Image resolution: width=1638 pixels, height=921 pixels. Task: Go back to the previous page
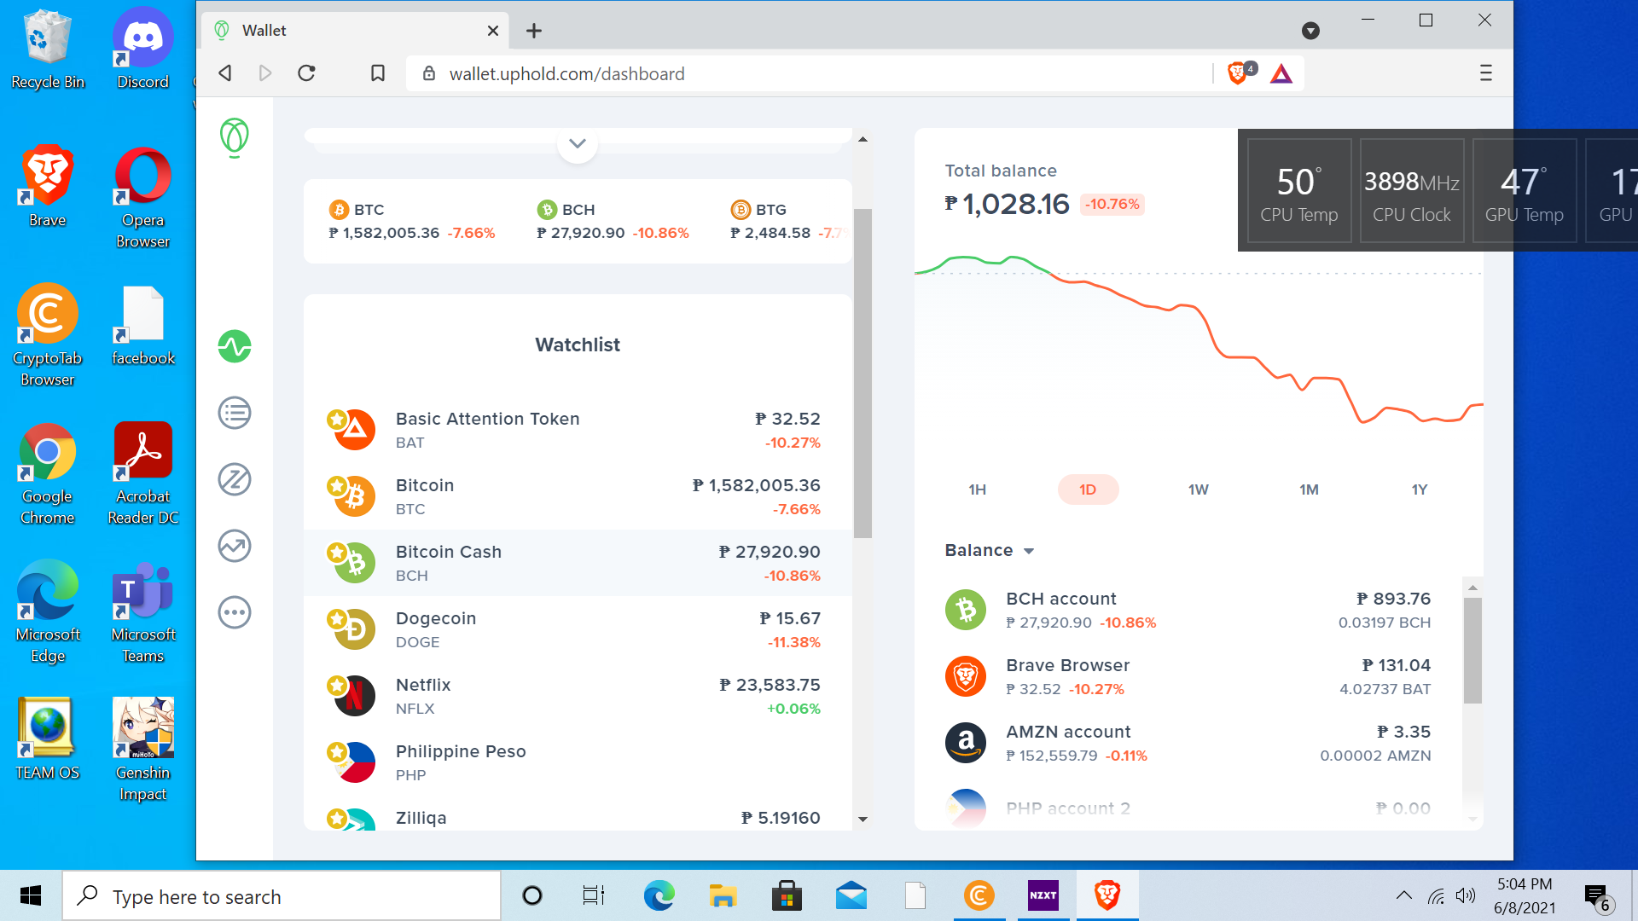tap(225, 73)
